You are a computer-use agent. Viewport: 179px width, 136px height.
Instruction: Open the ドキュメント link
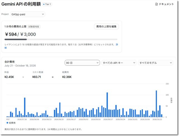164,4
